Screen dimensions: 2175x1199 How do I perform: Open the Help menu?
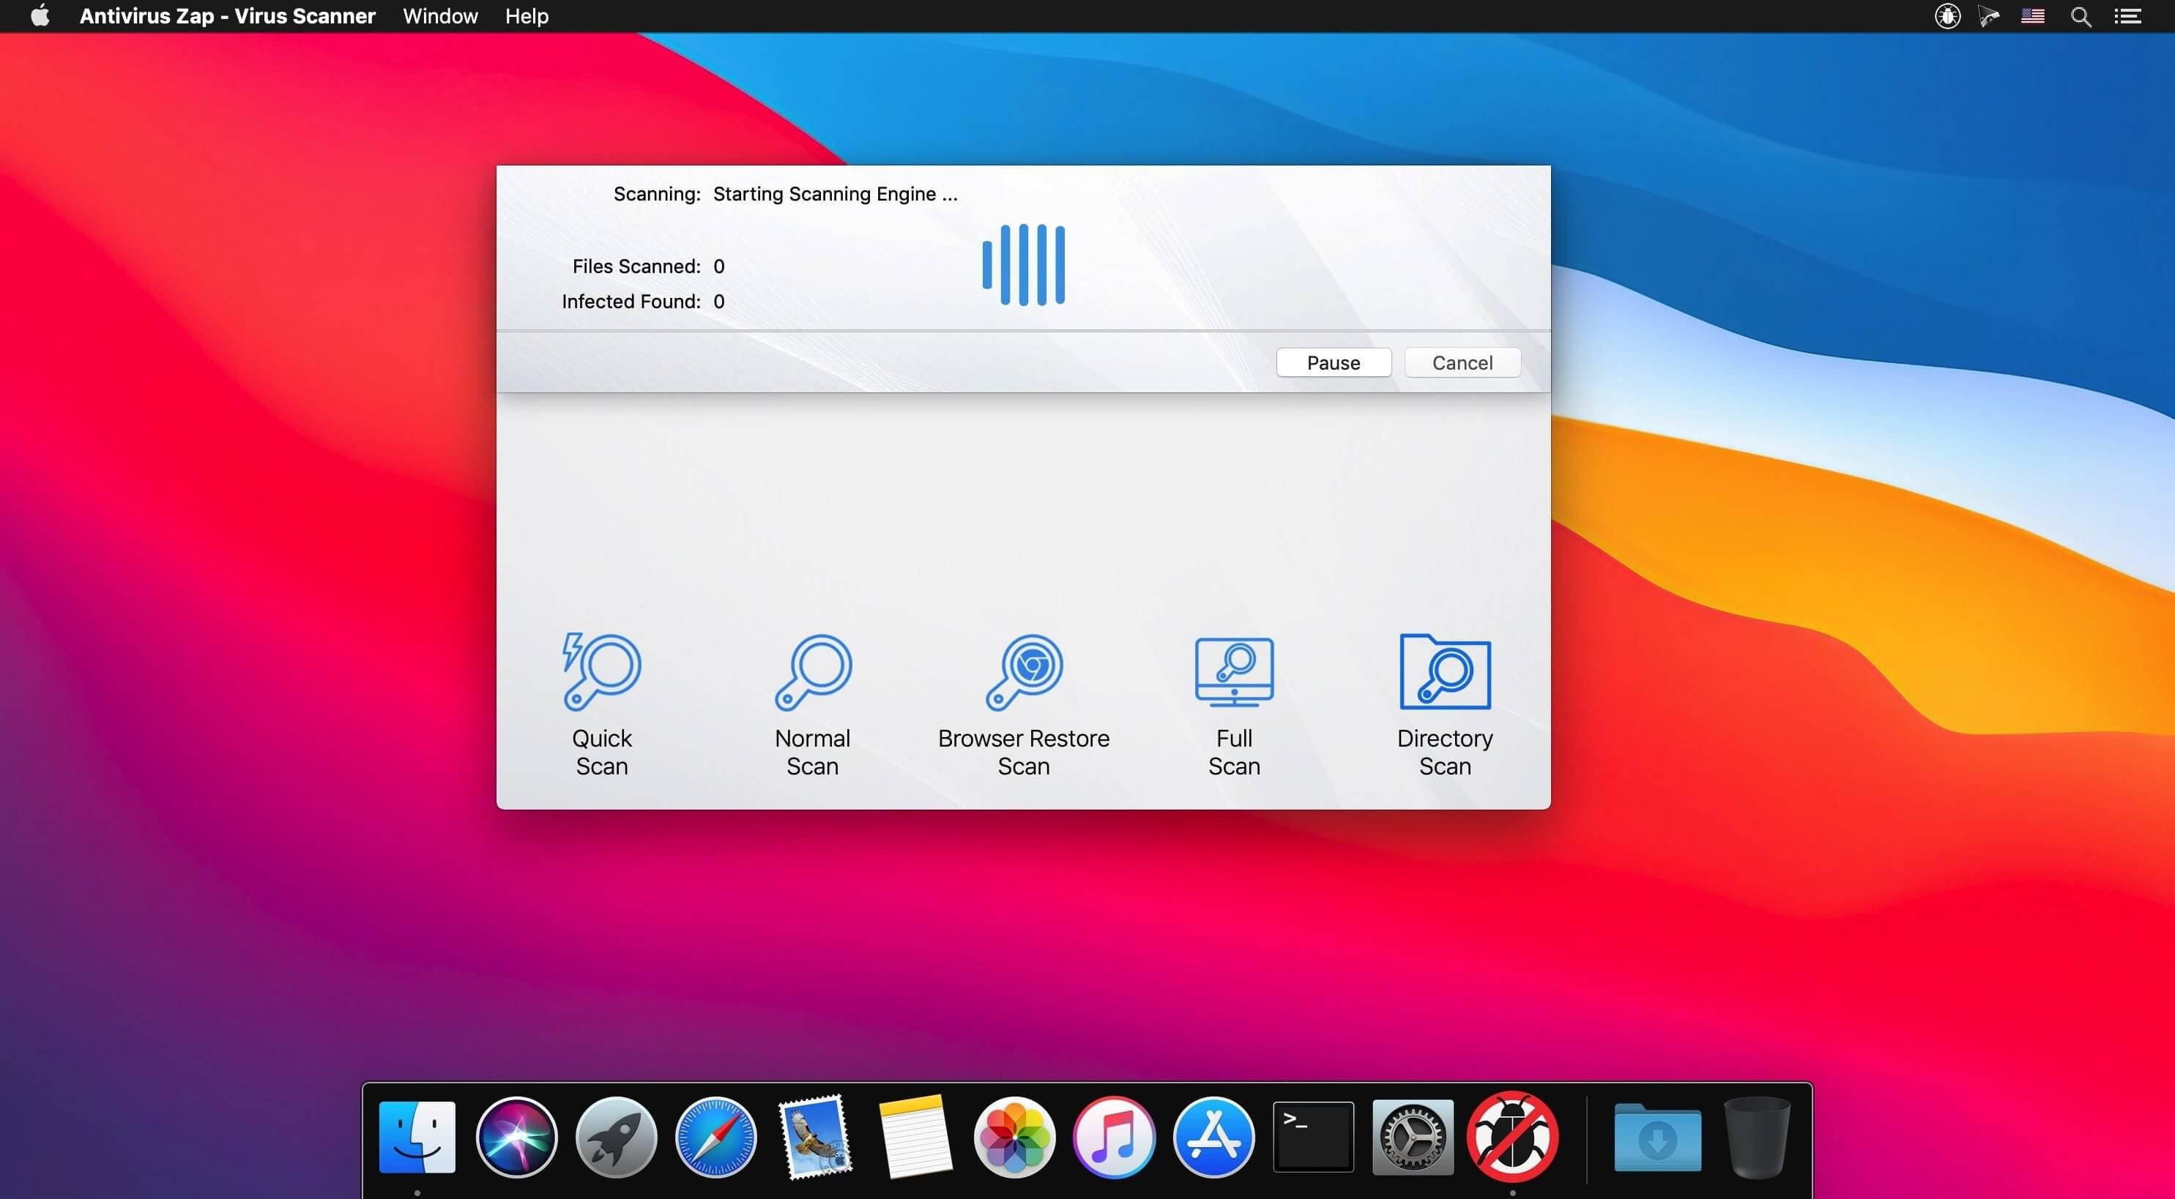coord(527,16)
